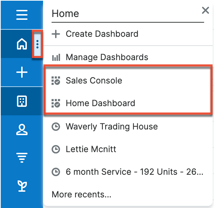Viewport: 214px width, 208px height.
Task: Click the Home module icon
Action: point(22,45)
